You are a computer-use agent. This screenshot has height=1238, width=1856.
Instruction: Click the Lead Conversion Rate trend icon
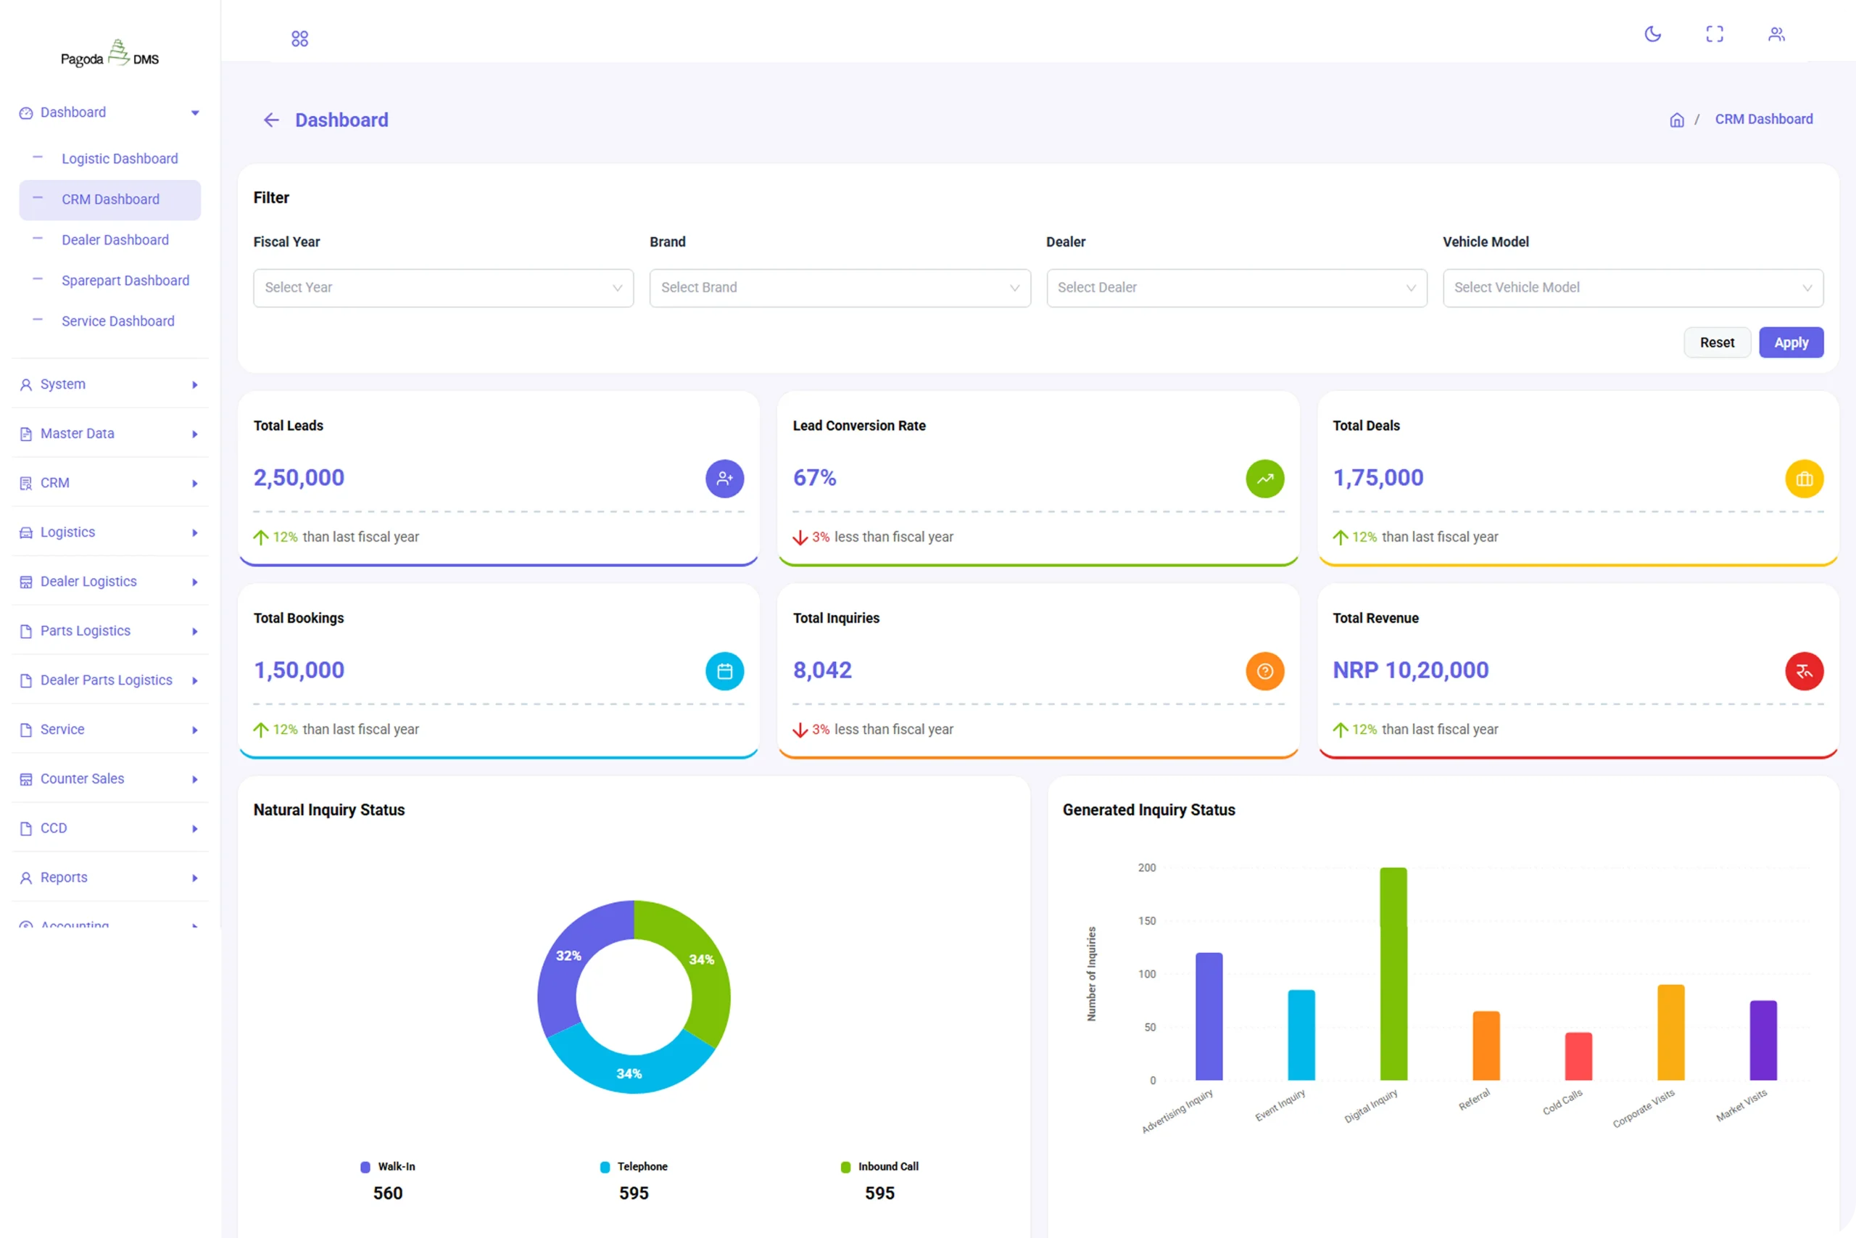pyautogui.click(x=1264, y=479)
